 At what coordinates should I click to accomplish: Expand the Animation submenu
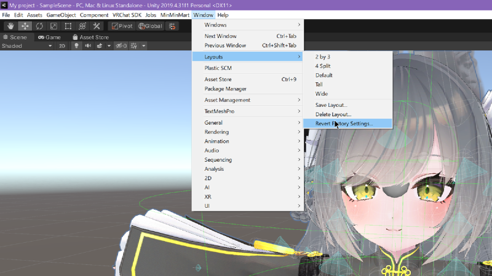pos(248,141)
